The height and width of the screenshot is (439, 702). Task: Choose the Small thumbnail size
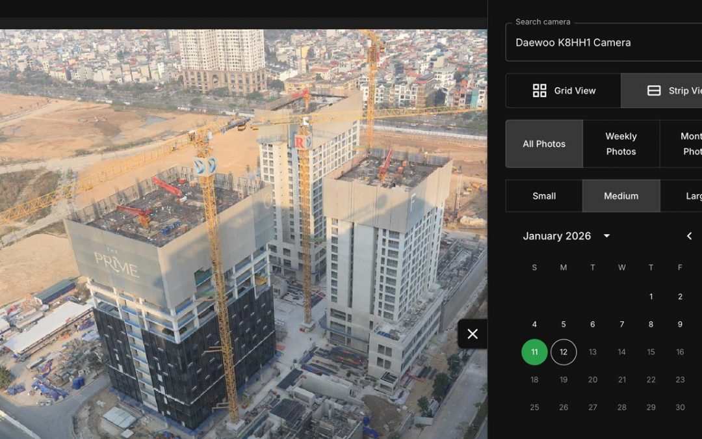(x=544, y=196)
